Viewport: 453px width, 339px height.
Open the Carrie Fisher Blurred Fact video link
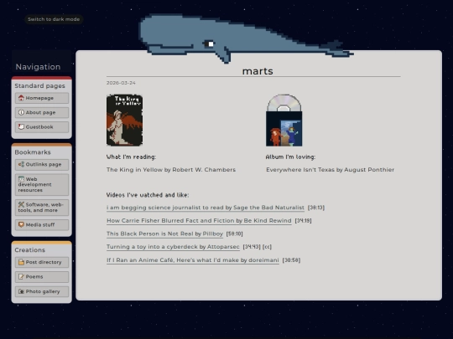(x=199, y=220)
